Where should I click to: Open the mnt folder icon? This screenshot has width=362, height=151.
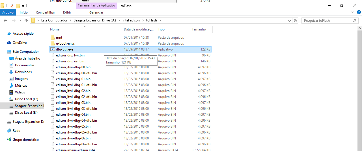point(53,38)
